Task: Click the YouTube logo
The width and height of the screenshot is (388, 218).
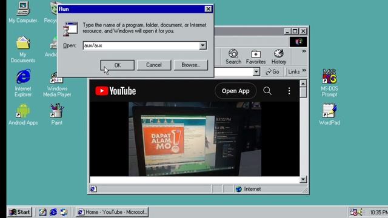Action: [x=116, y=91]
